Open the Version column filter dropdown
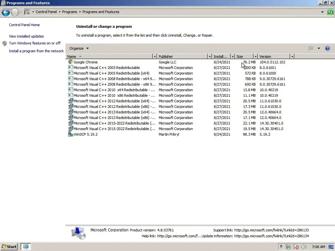Image resolution: width=335 pixels, height=251 pixels. point(292,56)
